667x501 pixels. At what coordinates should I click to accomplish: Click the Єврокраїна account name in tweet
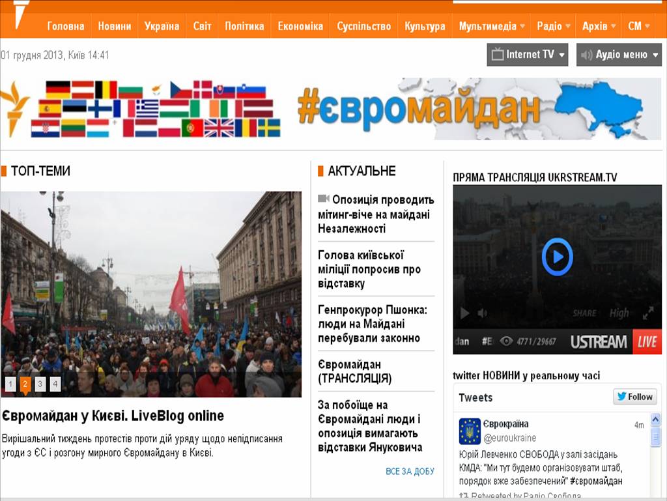click(505, 424)
